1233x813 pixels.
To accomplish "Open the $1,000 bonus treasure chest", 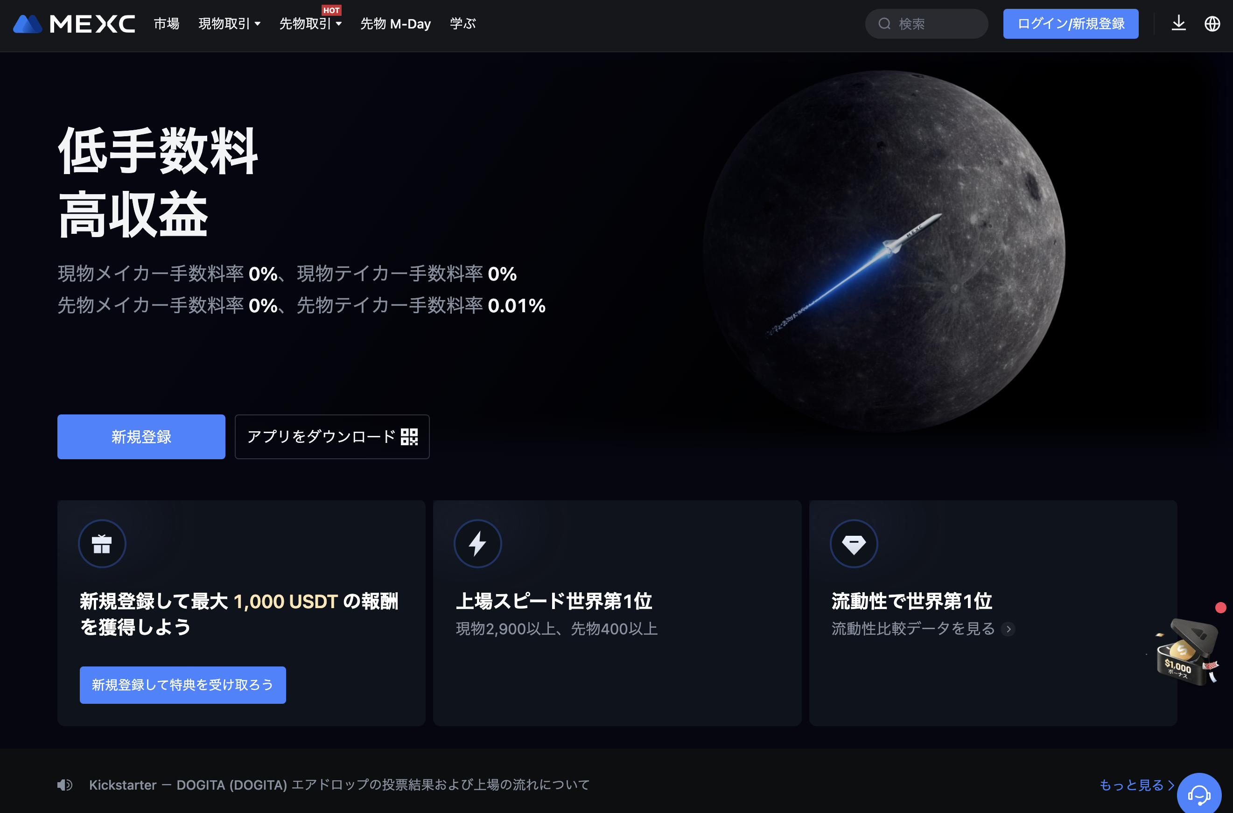I will (1186, 651).
